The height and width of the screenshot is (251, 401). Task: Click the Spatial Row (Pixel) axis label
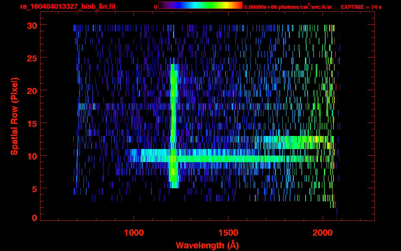pos(15,116)
